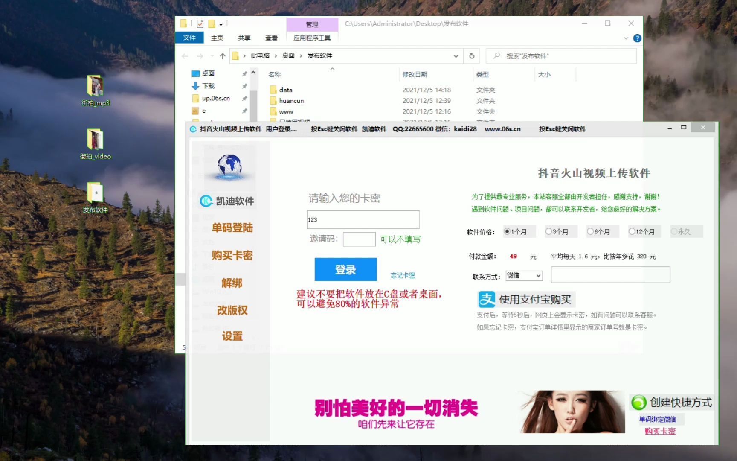Click the app icon in the 抖音火山 title bar

pos(193,129)
